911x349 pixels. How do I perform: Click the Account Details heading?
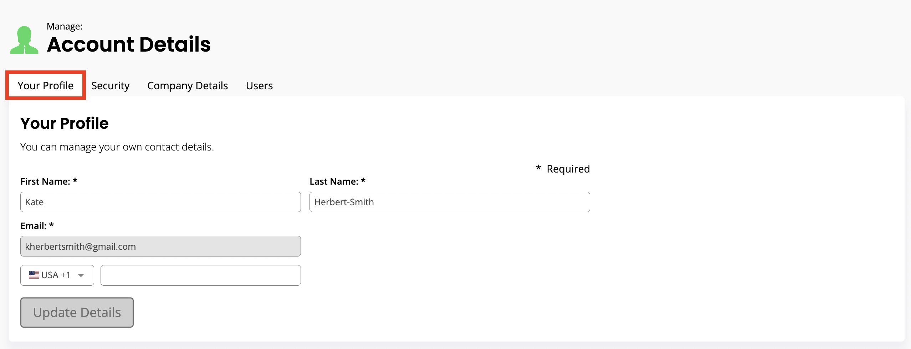tap(129, 44)
